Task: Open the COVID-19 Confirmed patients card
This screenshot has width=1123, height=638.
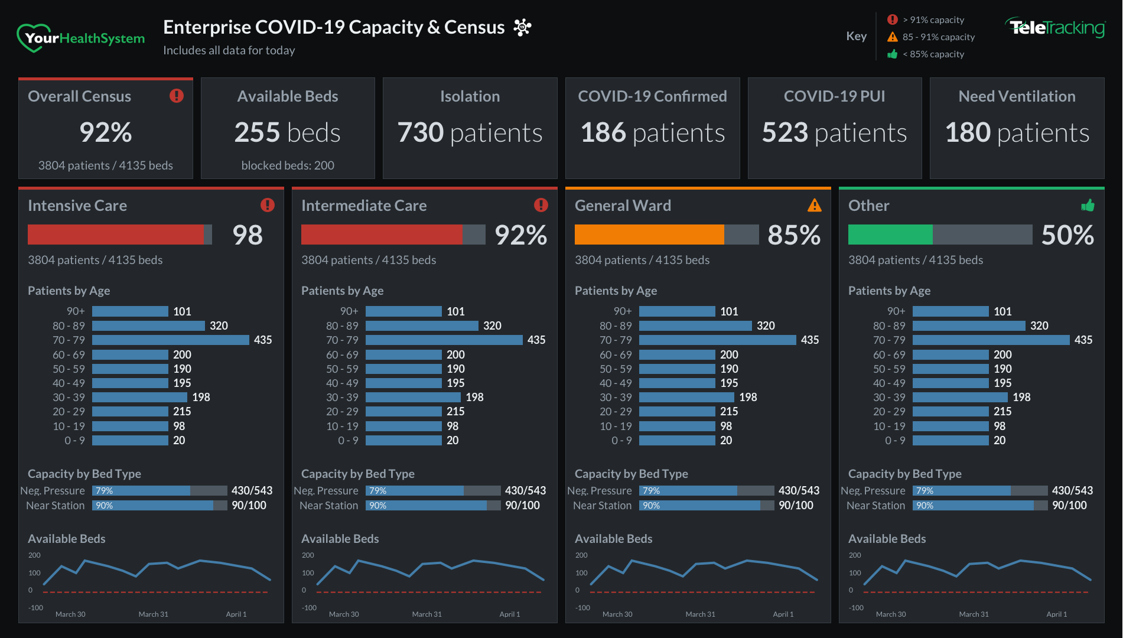Action: [652, 128]
